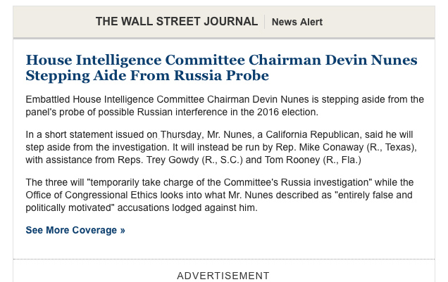The image size is (448, 282).
Task: Click the quoted phrase 'politically motivated'
Action: pyautogui.click(x=70, y=208)
